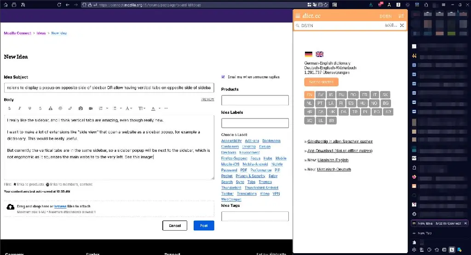Click the bulleted list icon
Viewport: 471px width, 255px height.
point(115,108)
